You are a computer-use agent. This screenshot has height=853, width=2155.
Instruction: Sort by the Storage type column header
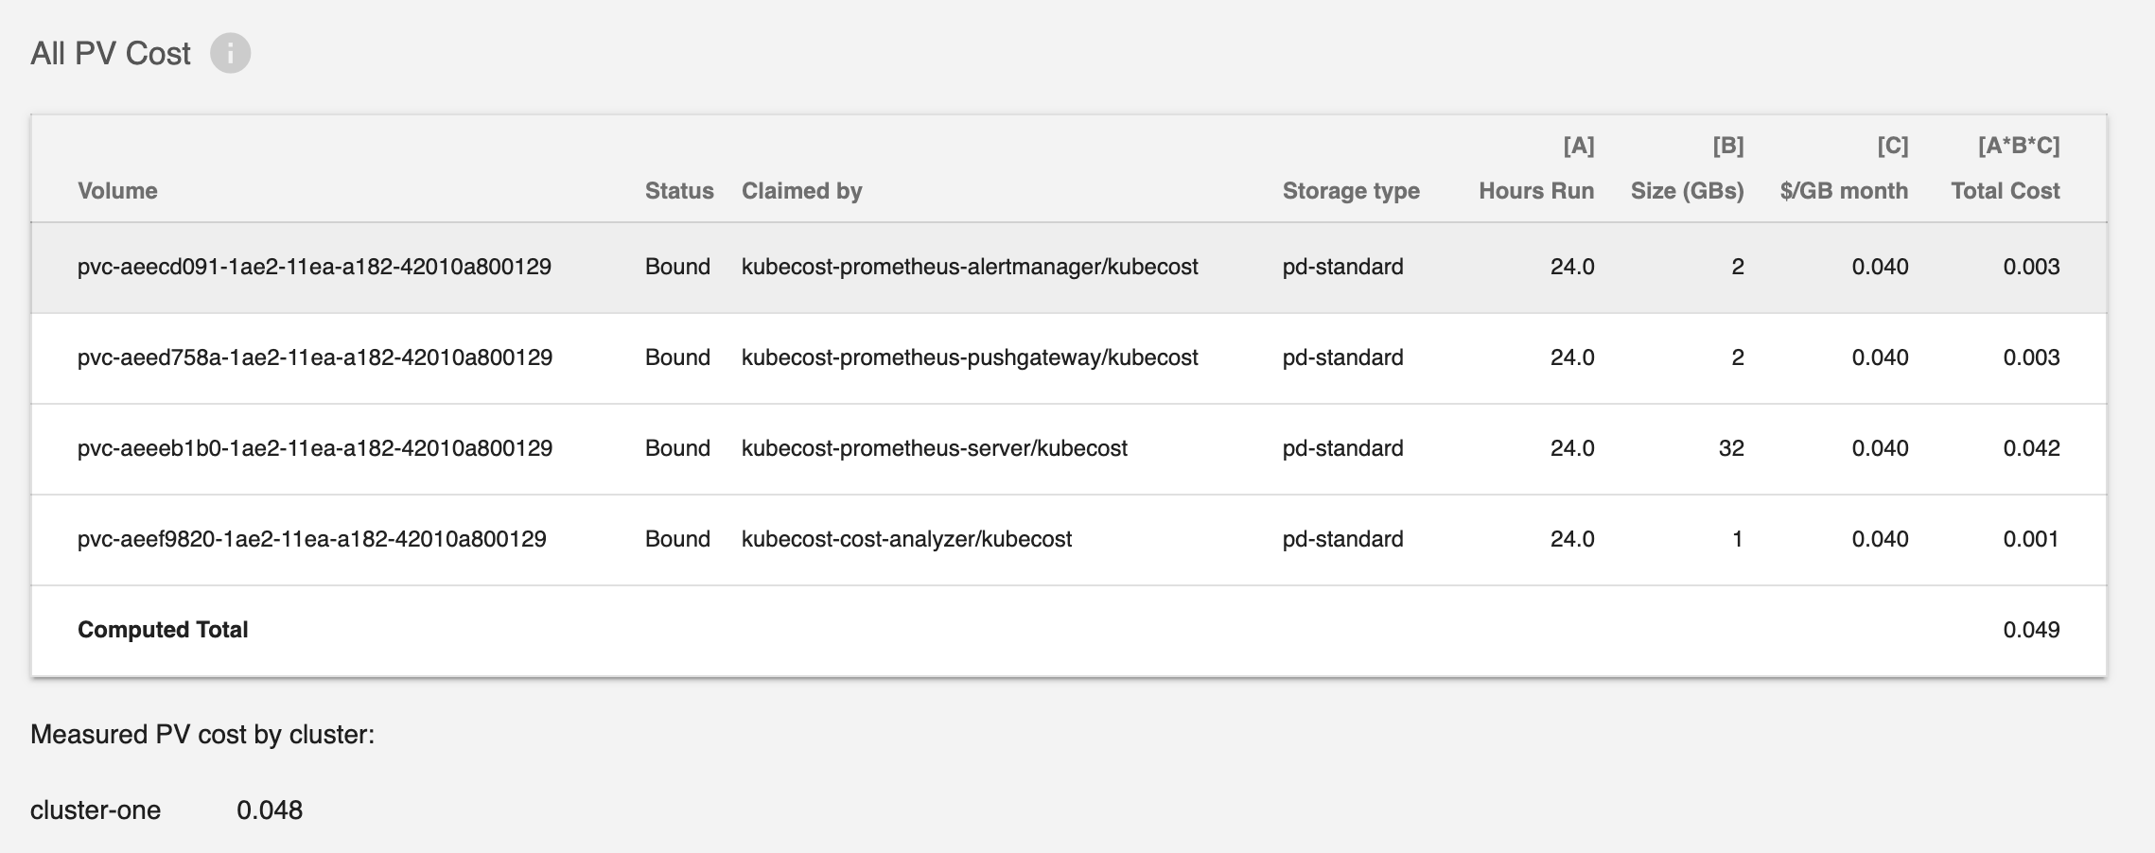pyautogui.click(x=1350, y=190)
